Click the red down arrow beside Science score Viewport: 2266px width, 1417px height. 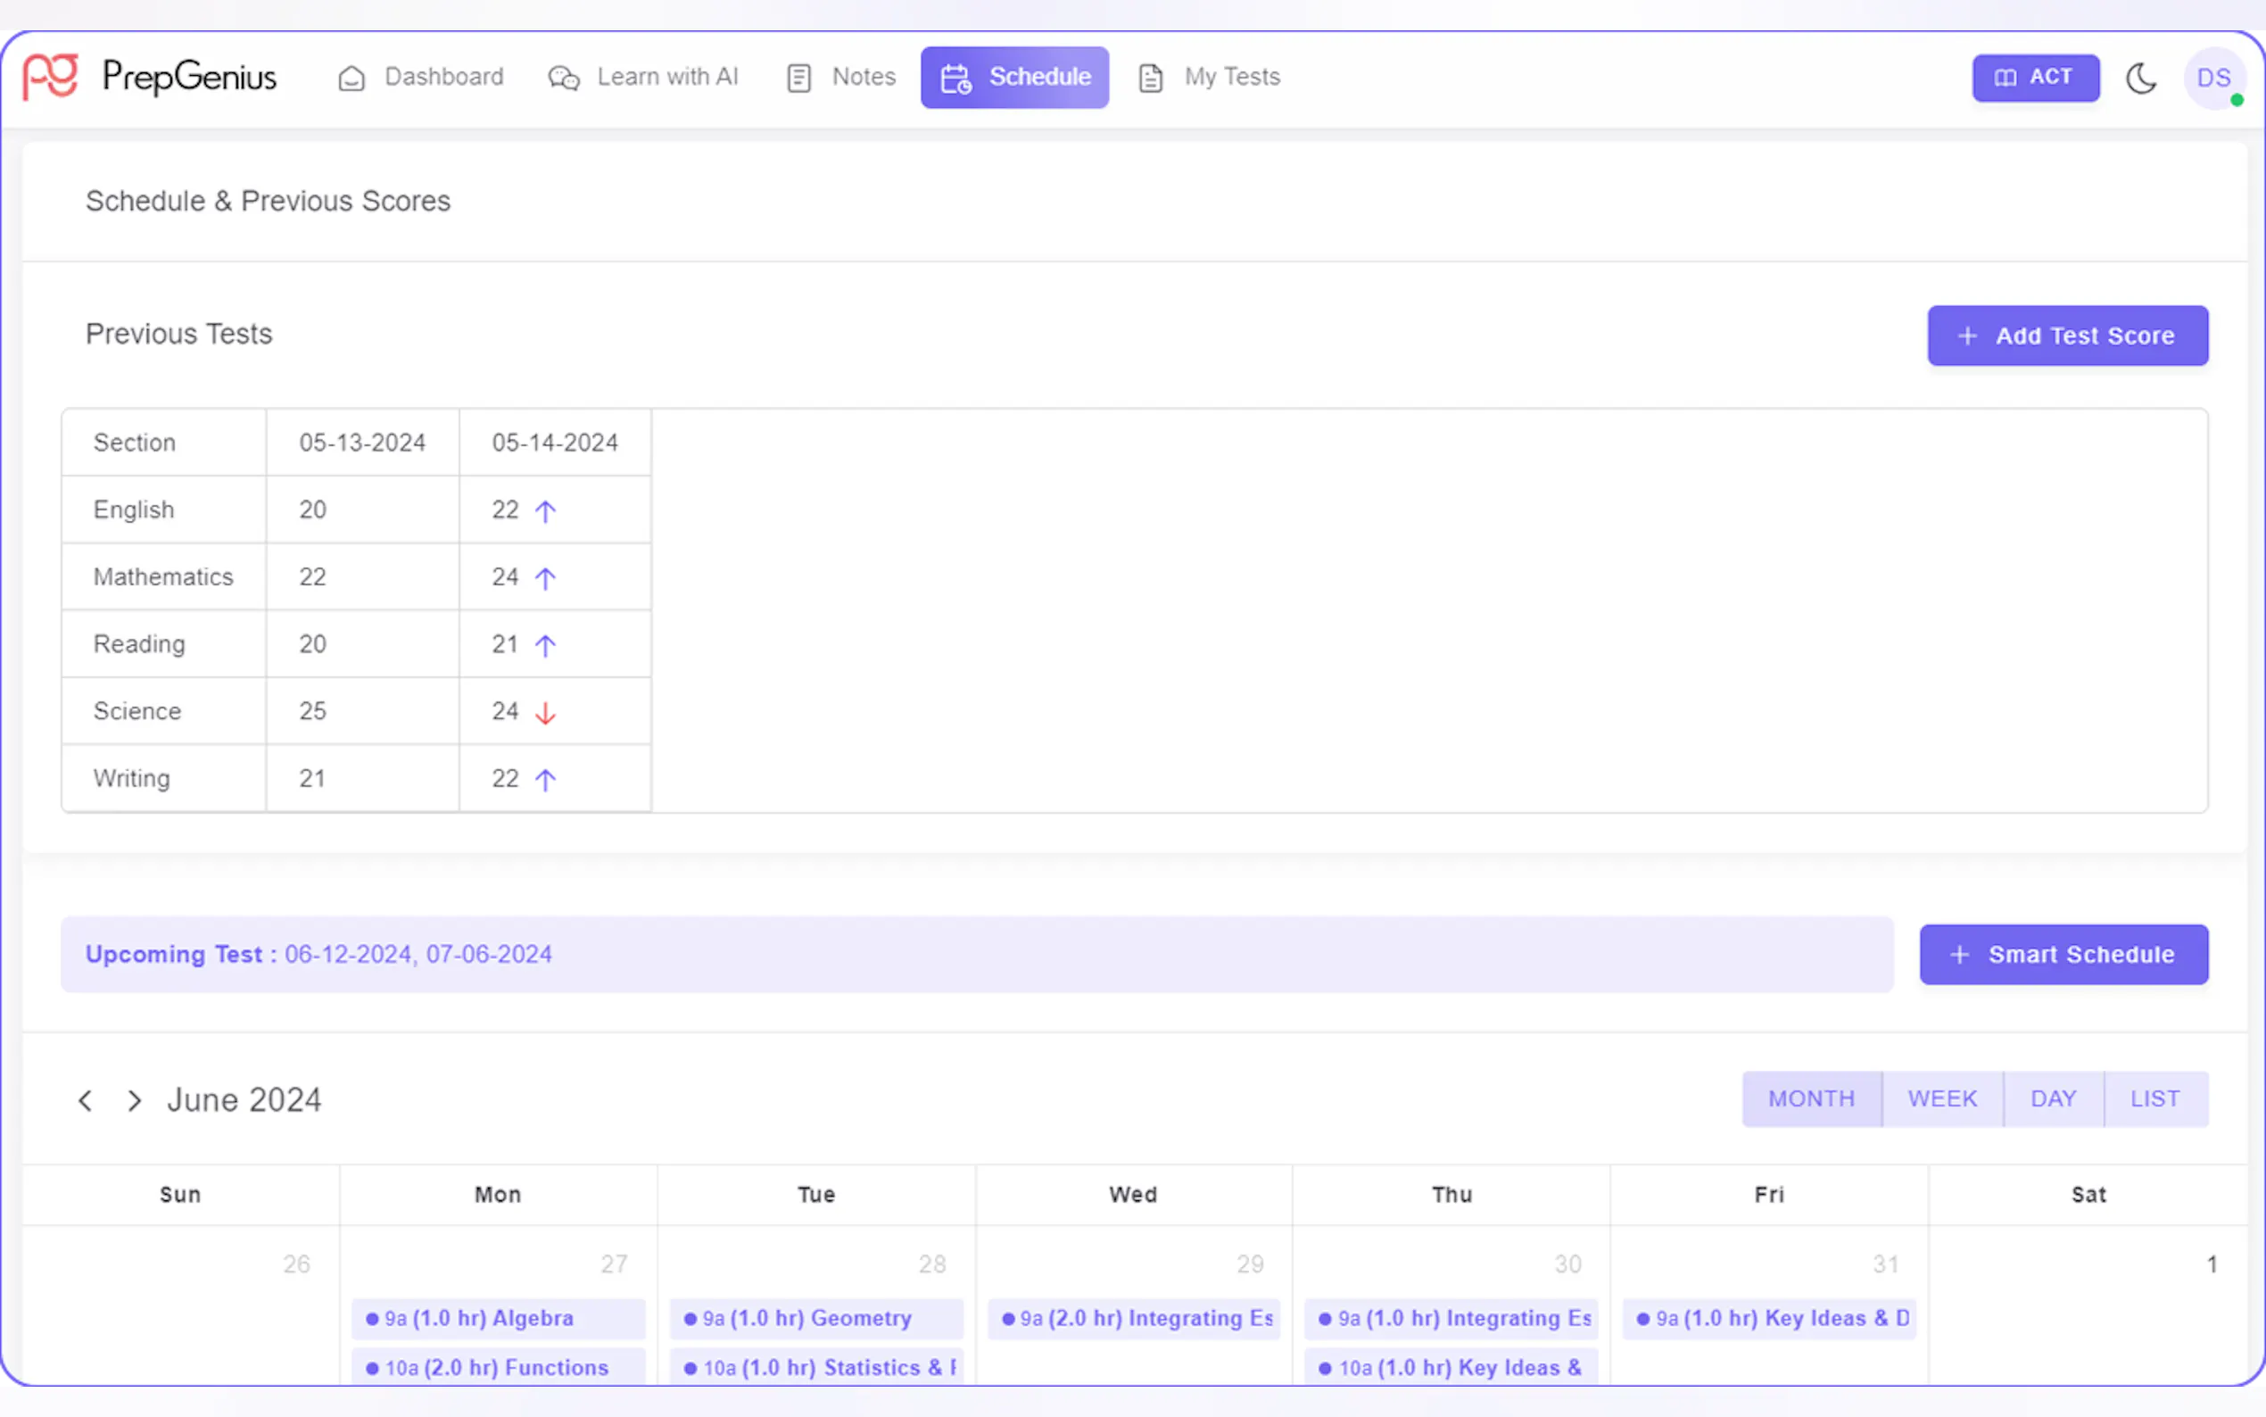coord(545,713)
